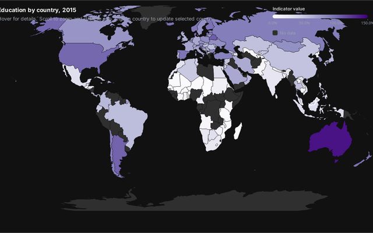Pick Botswana on the map
This screenshot has width=373, height=233.
click(213, 135)
